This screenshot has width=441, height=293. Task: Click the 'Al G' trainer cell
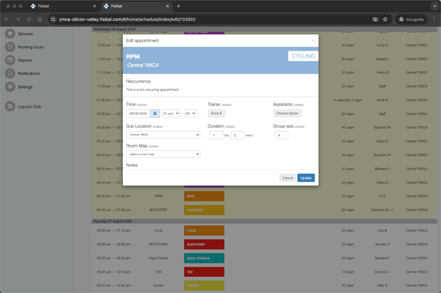point(382,196)
